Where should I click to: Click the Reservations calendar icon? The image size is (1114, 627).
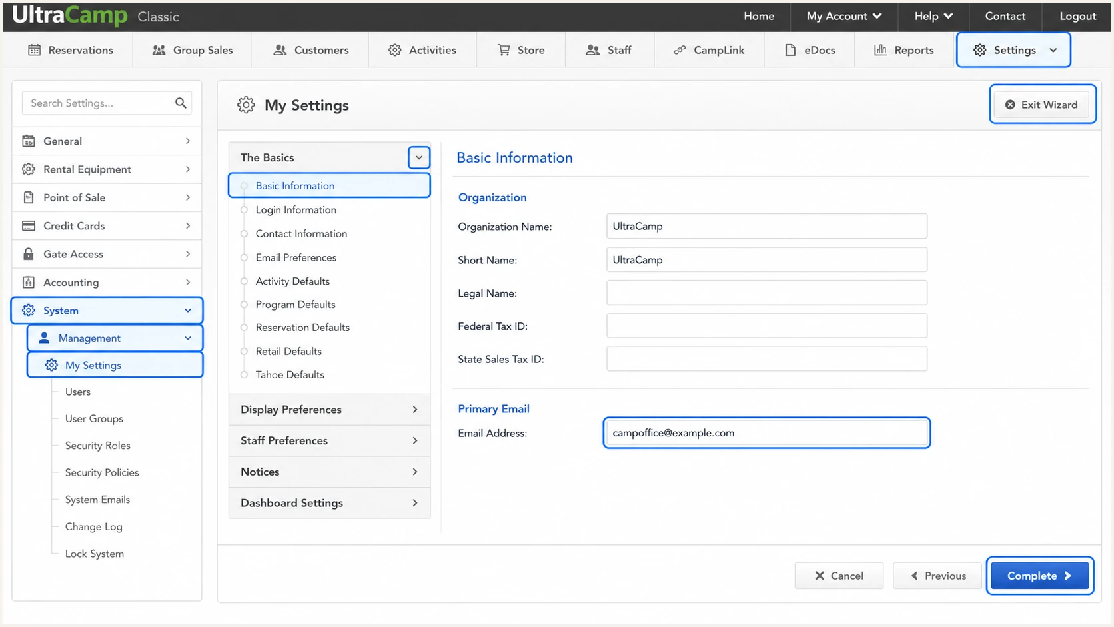pos(35,50)
